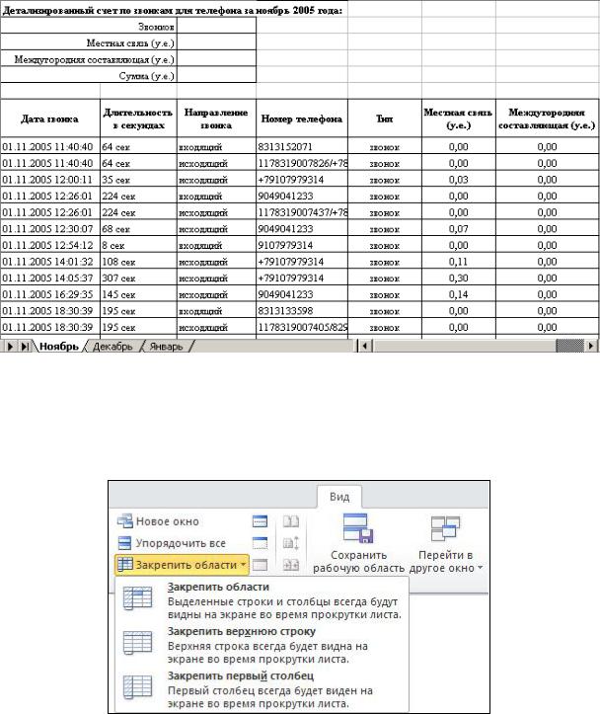Expand the Перейти в другое окно dropdown arrow
This screenshot has width=600, height=714.
coord(480,568)
